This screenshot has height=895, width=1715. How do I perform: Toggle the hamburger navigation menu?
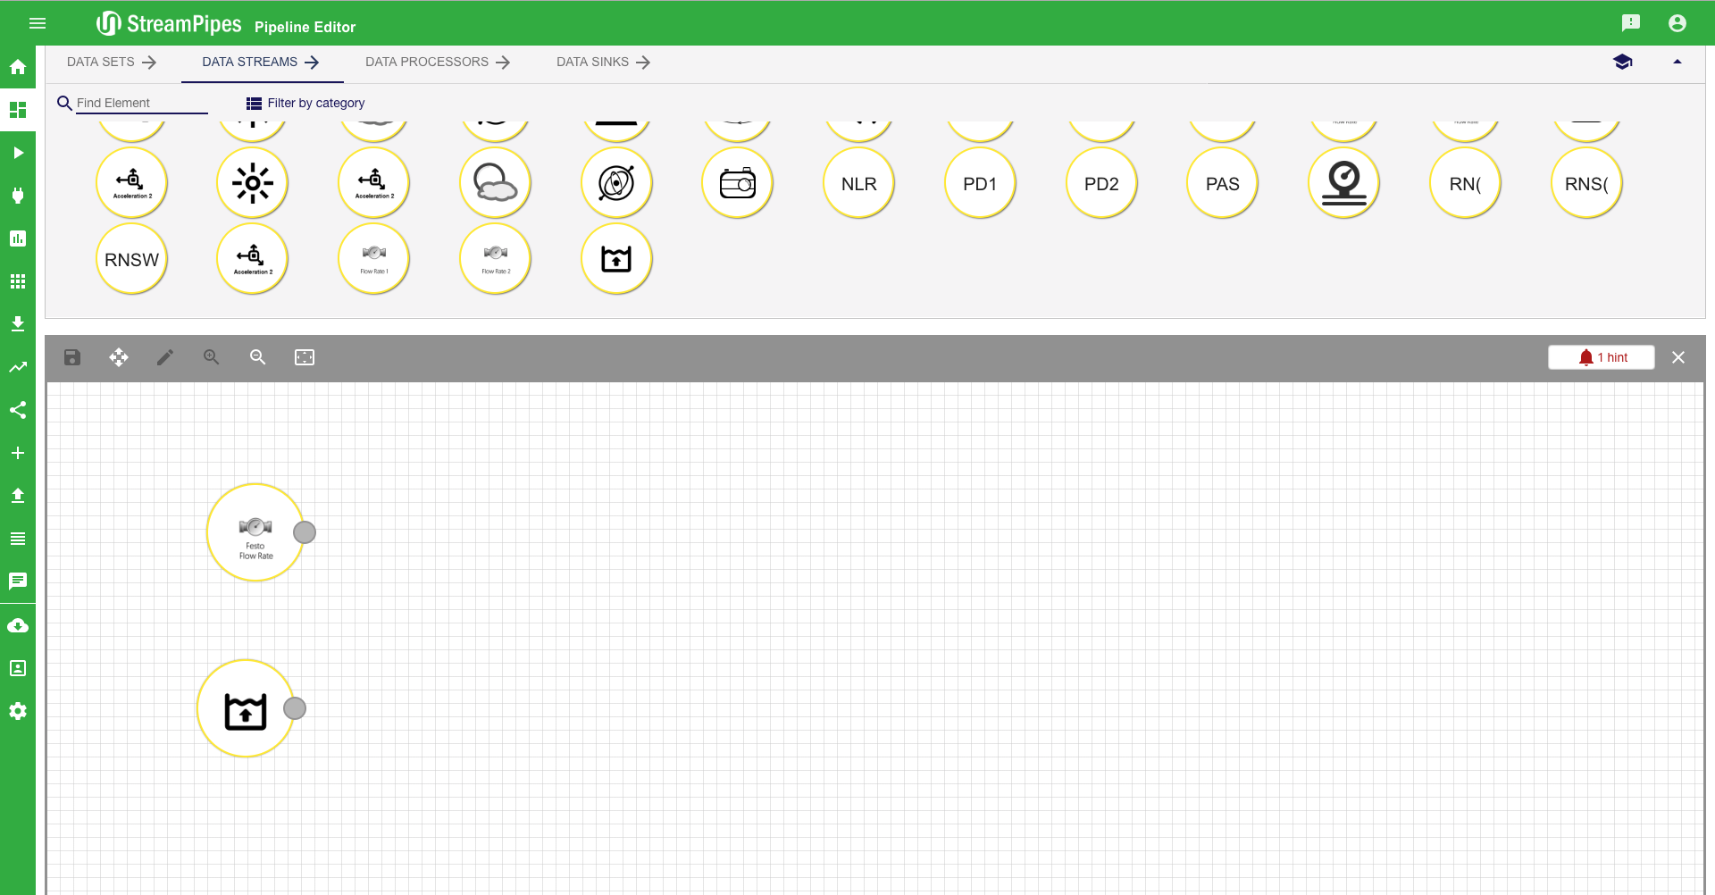coord(38,23)
